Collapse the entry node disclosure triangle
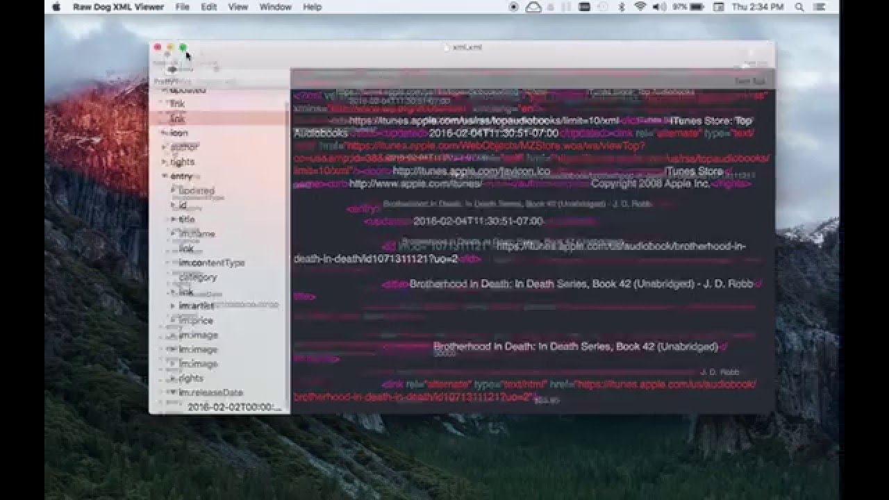 (x=165, y=176)
